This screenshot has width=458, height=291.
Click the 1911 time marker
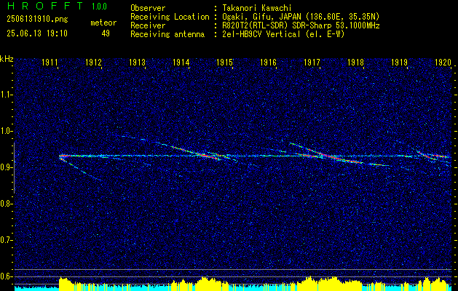(x=50, y=62)
